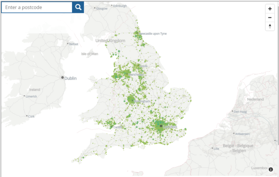Open the map attribution info icon
The width and height of the screenshot is (279, 177).
[271, 170]
